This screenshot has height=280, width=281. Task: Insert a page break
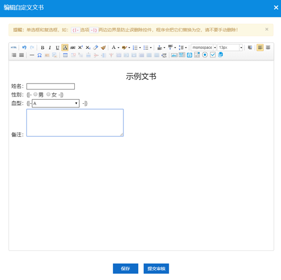tap(164, 55)
